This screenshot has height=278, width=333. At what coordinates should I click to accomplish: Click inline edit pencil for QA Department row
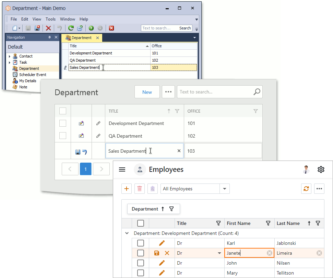pos(98,136)
